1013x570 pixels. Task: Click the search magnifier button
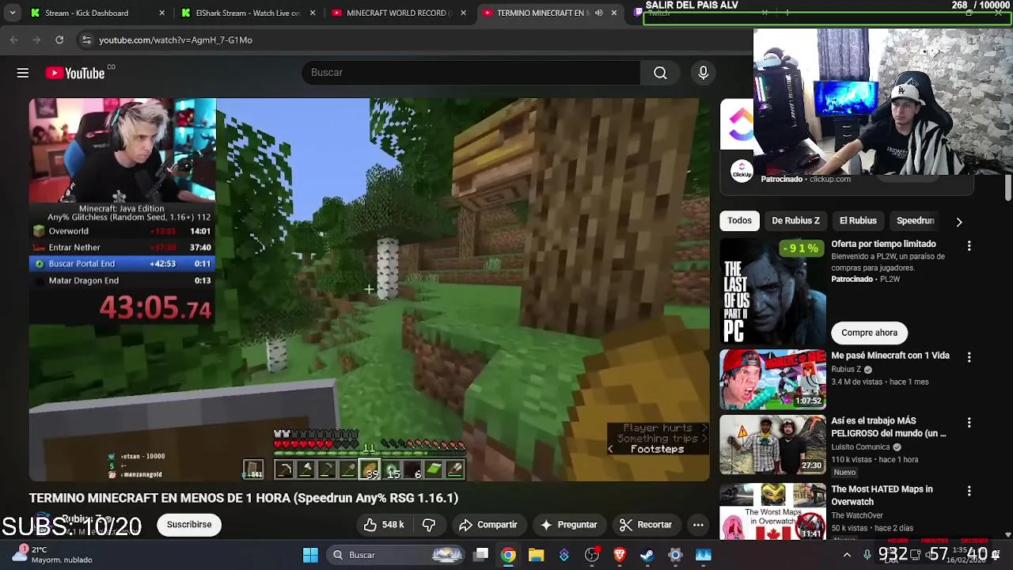660,73
